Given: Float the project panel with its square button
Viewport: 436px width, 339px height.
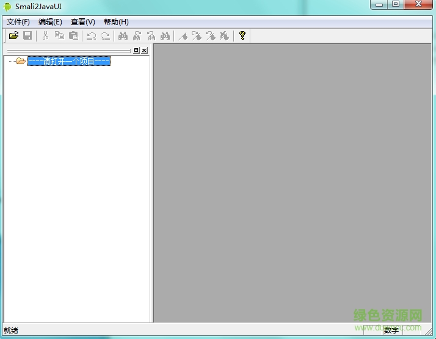Looking at the screenshot, I should click(x=136, y=50).
